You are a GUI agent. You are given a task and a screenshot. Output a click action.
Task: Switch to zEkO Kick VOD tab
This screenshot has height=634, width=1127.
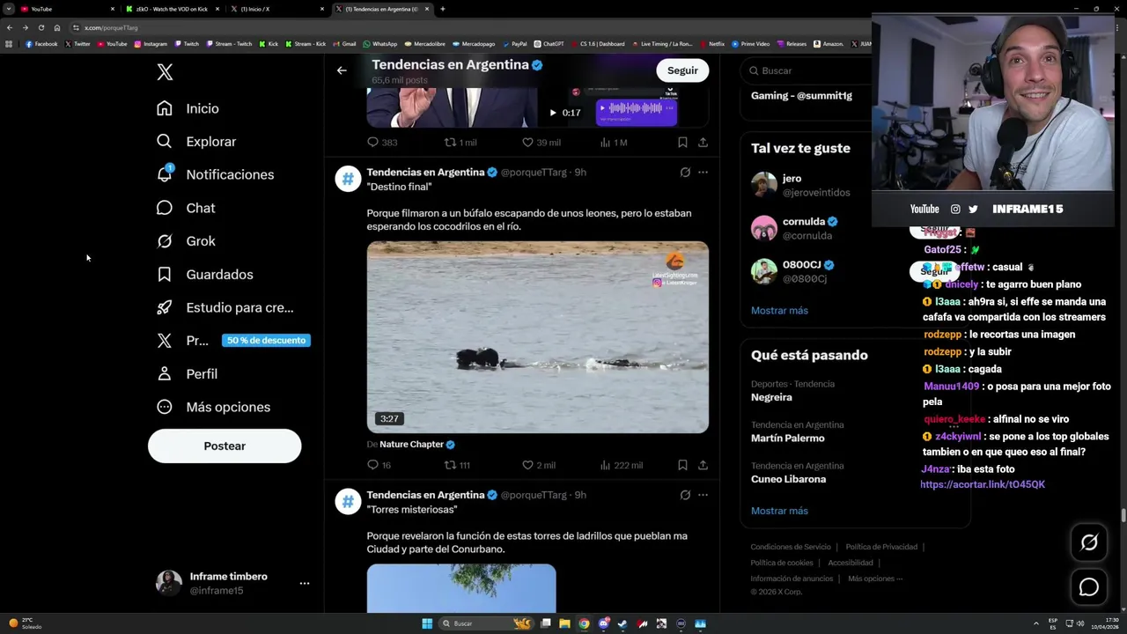(x=172, y=9)
